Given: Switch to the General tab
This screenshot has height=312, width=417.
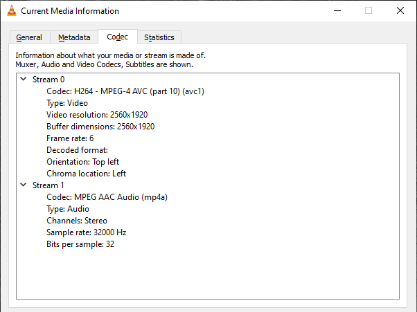Looking at the screenshot, I should pos(29,37).
